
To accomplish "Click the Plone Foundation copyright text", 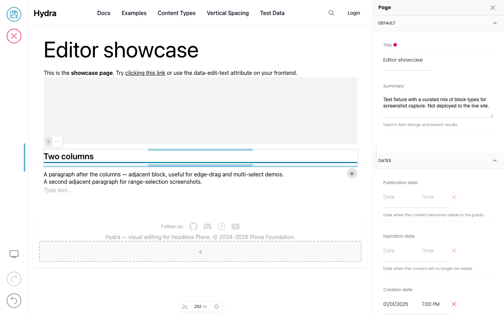I will (200, 237).
